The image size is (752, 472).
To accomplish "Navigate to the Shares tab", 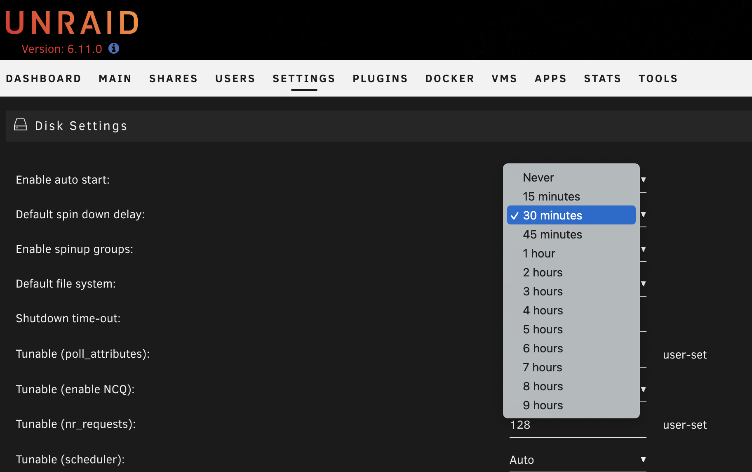I will click(x=174, y=78).
